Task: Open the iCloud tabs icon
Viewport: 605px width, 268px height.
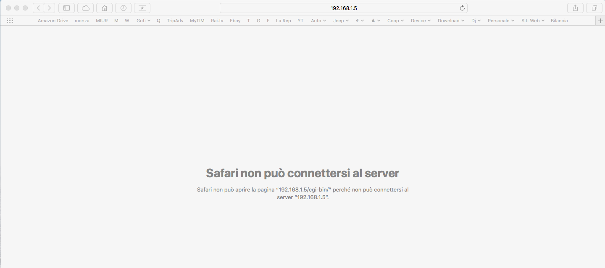Action: [x=85, y=8]
